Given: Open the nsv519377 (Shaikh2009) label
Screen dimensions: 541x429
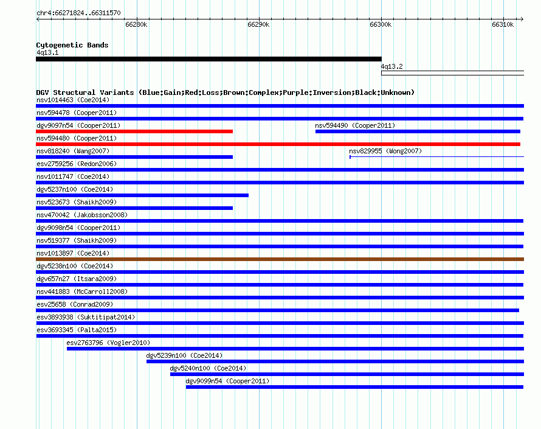Looking at the screenshot, I should pos(77,241).
